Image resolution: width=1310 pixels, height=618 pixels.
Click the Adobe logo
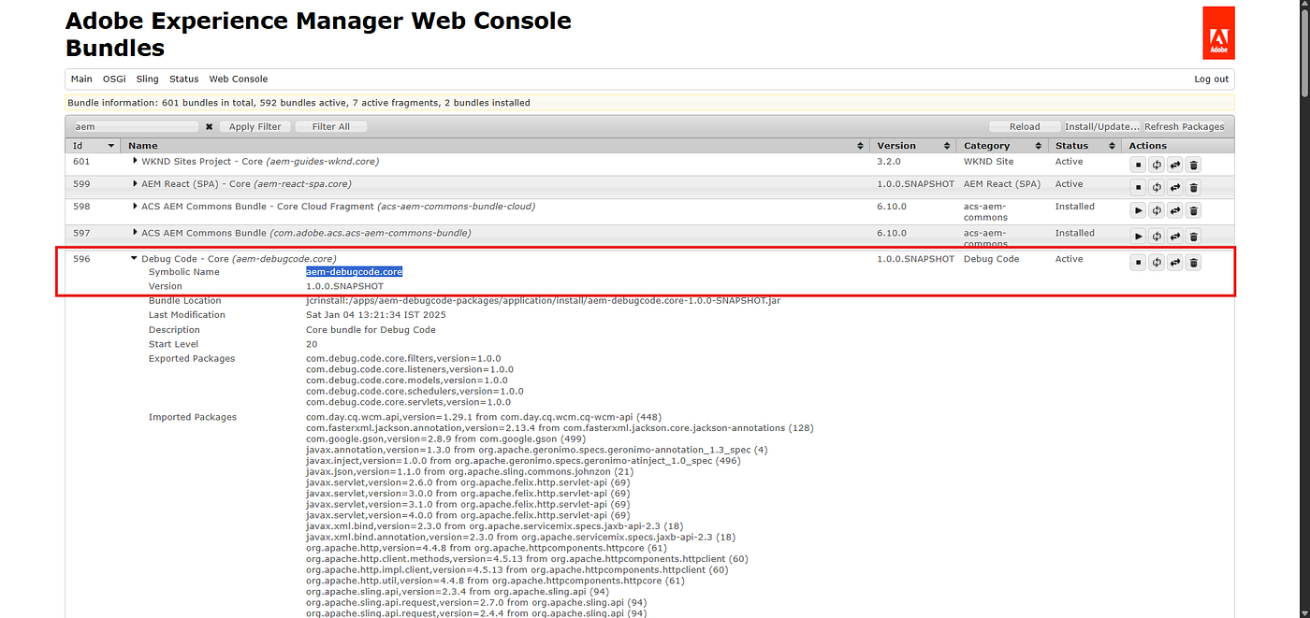coord(1218,33)
